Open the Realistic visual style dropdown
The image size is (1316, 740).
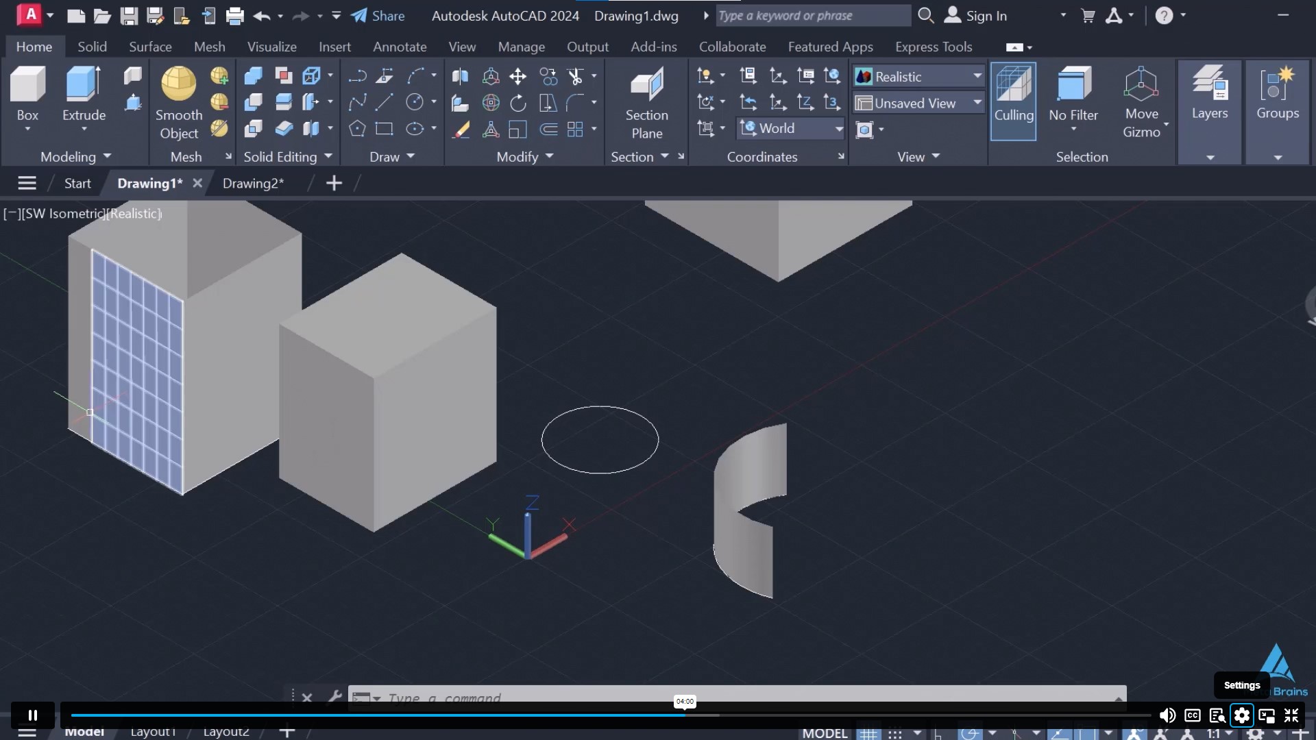point(977,76)
